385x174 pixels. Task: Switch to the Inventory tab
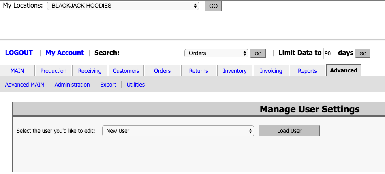click(235, 71)
